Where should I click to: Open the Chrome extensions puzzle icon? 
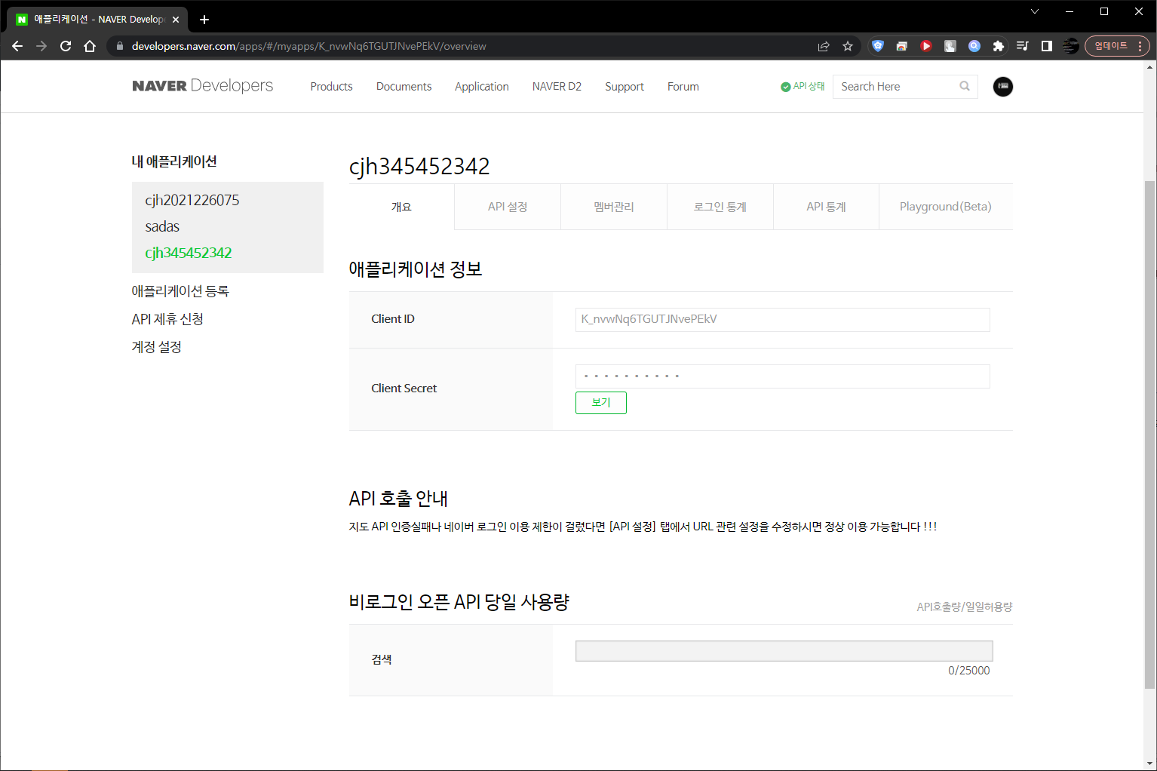click(x=999, y=46)
